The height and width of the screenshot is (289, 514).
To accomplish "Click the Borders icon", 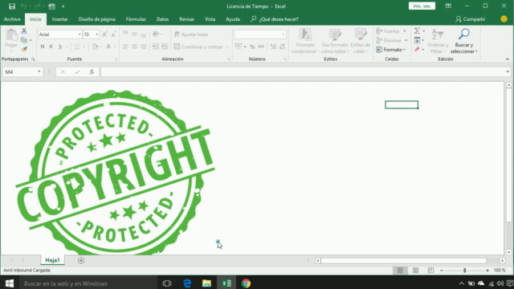I will (77, 47).
